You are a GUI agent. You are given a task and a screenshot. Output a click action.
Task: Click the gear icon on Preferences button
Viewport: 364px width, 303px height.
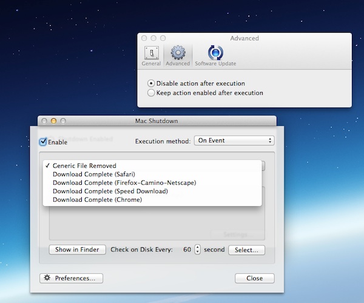point(47,278)
